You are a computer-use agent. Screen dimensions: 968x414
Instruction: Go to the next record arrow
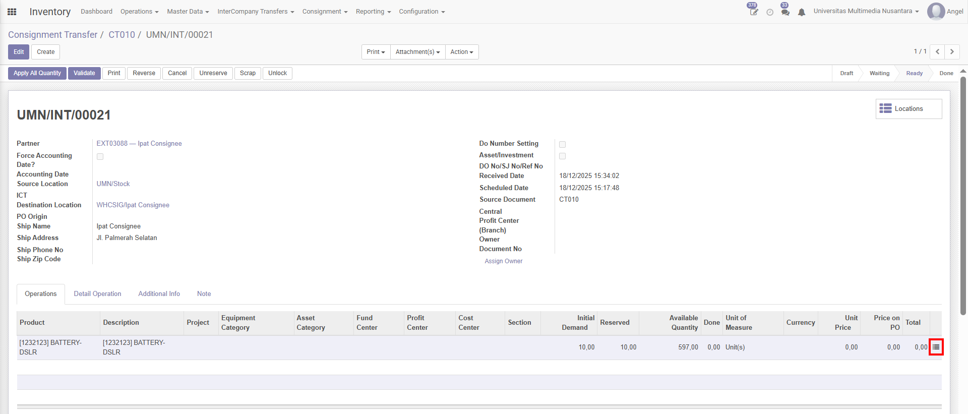952,52
